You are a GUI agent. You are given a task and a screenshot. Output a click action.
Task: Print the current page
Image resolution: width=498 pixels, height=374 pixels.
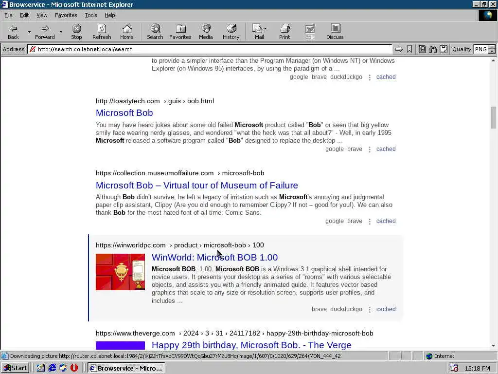285,32
